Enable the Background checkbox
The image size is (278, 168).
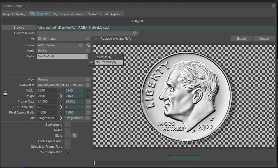[x=68, y=125]
